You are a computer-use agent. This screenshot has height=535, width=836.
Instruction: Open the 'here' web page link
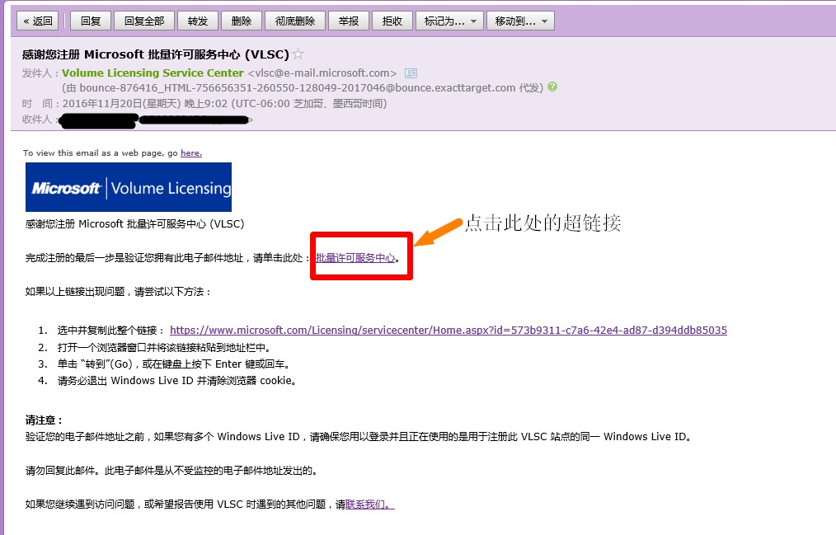click(x=191, y=153)
